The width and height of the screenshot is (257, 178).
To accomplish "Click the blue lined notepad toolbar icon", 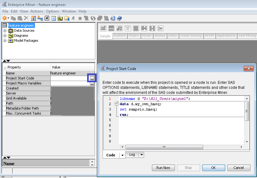I will click(x=53, y=18).
